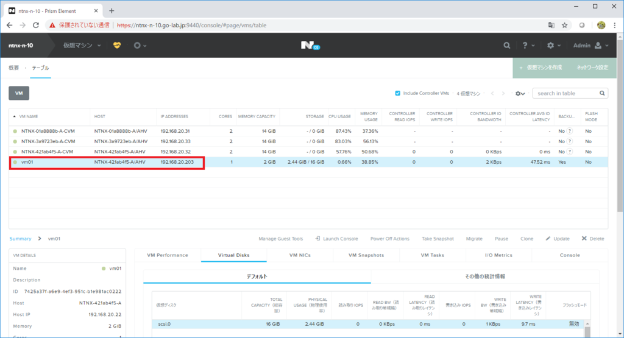
Task: Open the header search magnifier
Action: coord(506,45)
